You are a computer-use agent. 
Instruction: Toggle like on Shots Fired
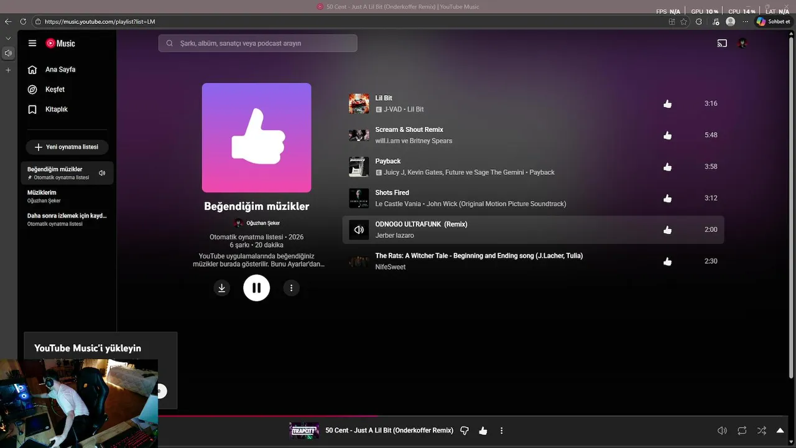click(667, 198)
